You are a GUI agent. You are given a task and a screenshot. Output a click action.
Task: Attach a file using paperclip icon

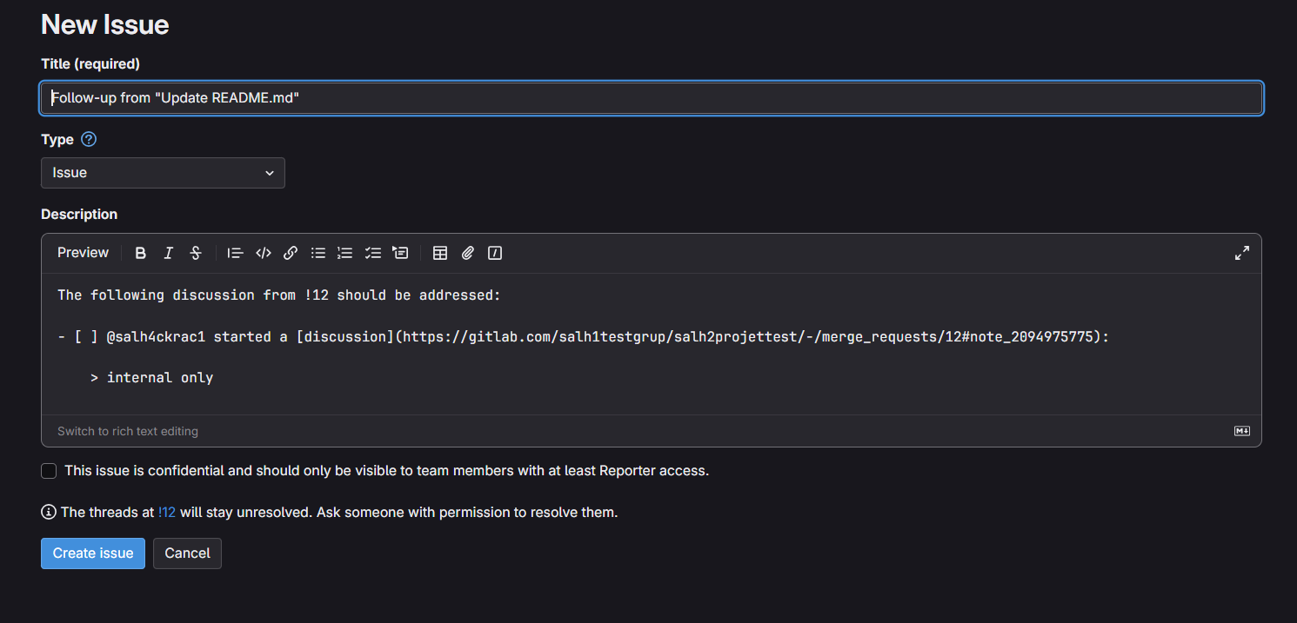pos(468,253)
